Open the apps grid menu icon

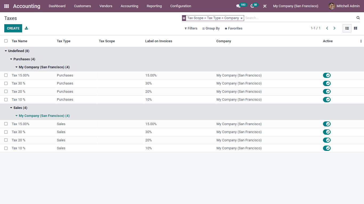pos(6,6)
